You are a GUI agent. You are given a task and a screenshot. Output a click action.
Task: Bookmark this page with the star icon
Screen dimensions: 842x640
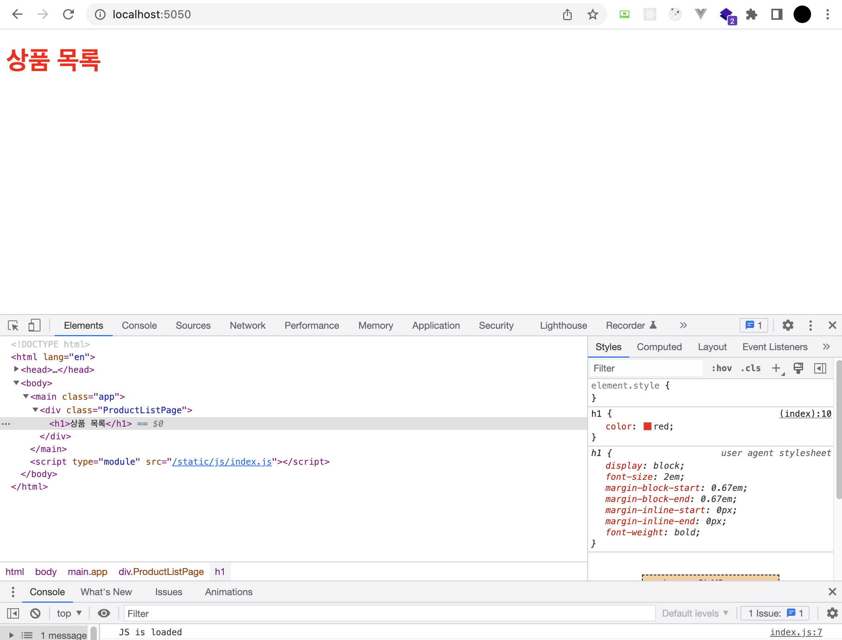(x=592, y=15)
